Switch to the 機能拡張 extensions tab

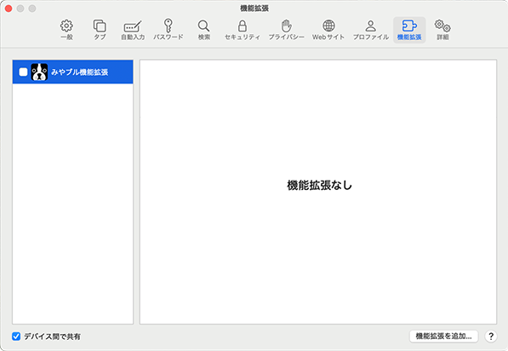pos(409,30)
